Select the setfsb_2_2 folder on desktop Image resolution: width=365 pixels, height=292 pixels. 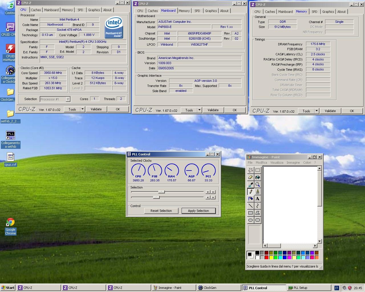point(10,117)
